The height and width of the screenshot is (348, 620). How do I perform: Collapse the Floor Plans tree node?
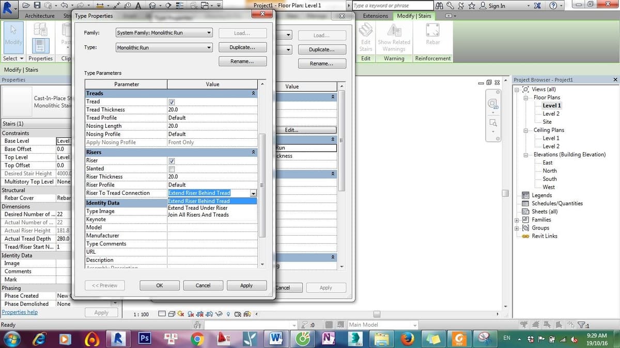click(526, 97)
